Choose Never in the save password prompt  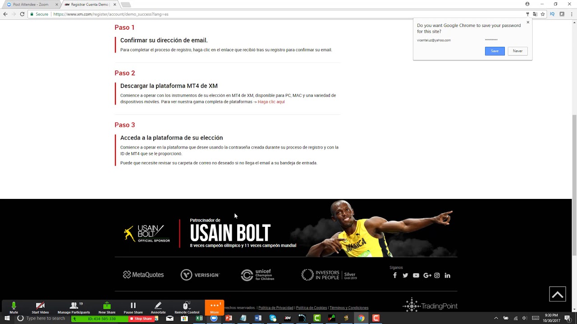pyautogui.click(x=517, y=51)
